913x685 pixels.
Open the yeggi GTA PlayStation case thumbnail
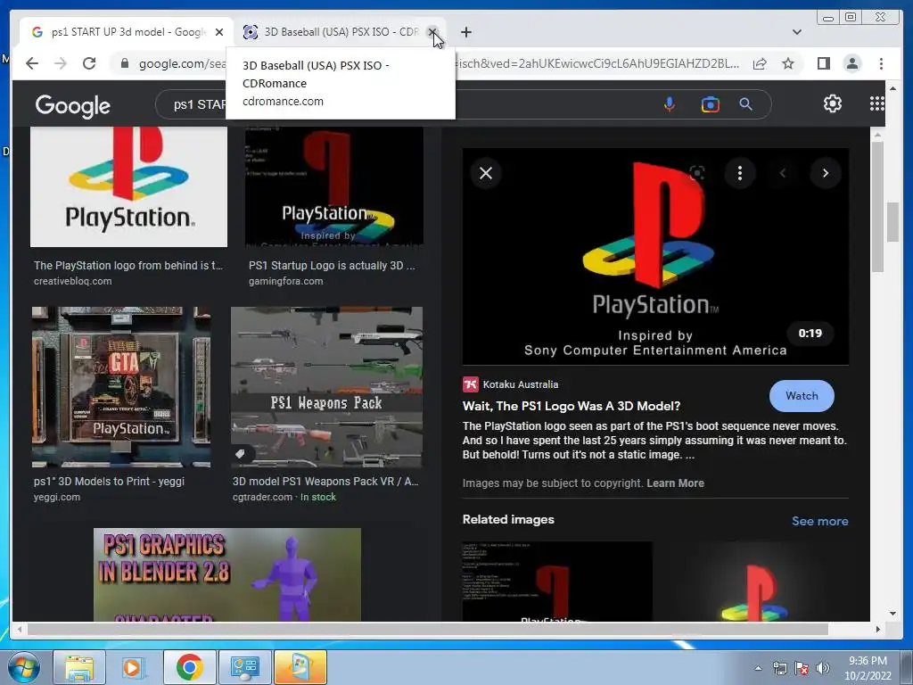coord(121,387)
